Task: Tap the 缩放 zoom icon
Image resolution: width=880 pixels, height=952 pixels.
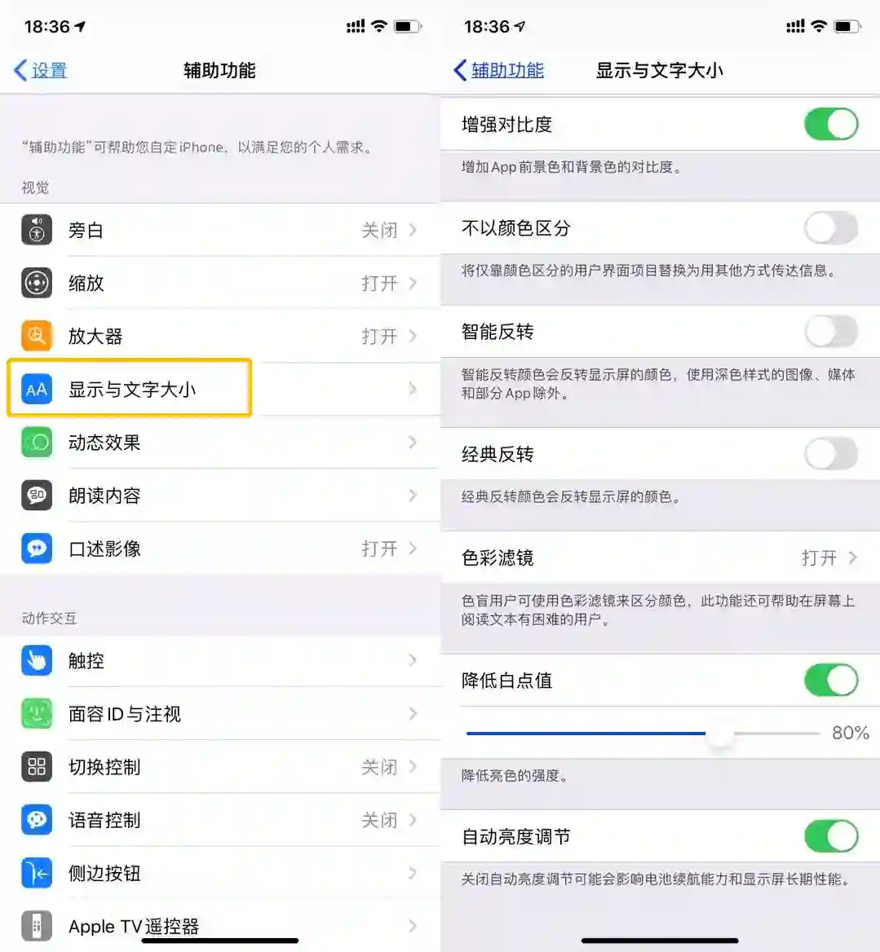Action: (37, 283)
